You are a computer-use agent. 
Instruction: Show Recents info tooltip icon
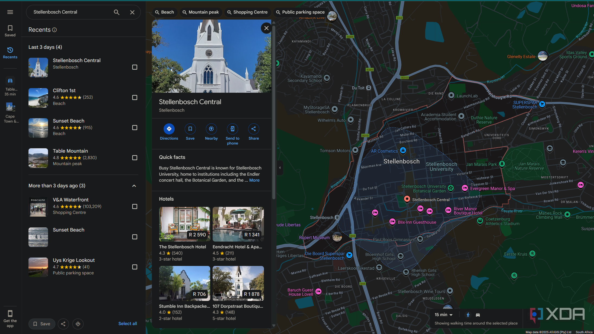click(x=55, y=30)
